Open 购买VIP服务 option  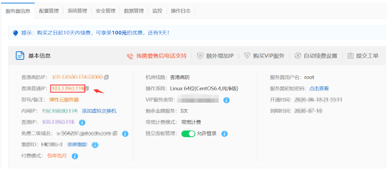264,56
